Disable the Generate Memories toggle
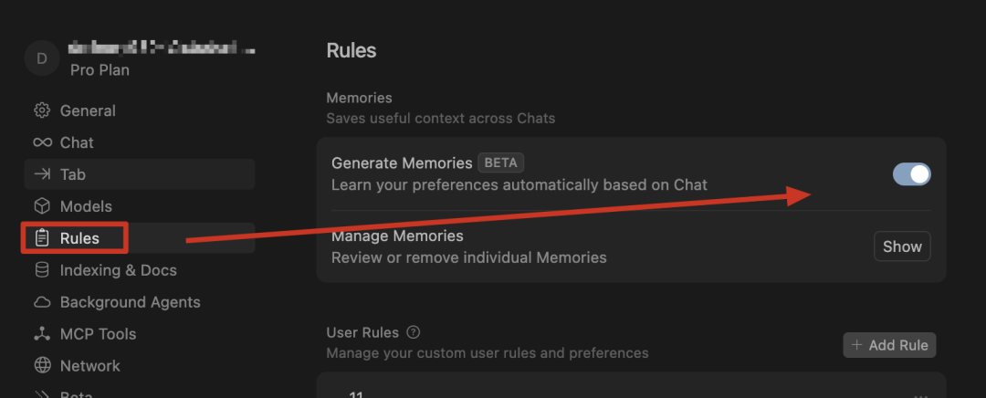 pyautogui.click(x=912, y=174)
